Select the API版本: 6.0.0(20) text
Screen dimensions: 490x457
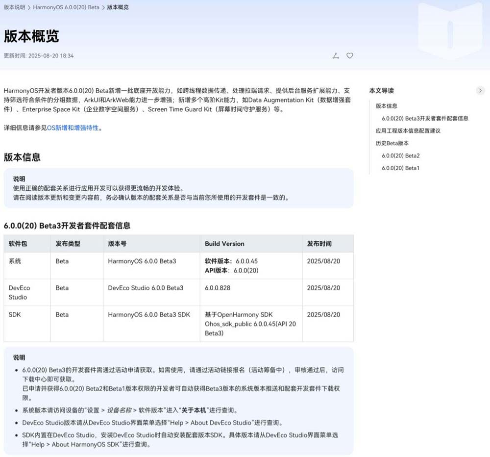pyautogui.click(x=232, y=271)
